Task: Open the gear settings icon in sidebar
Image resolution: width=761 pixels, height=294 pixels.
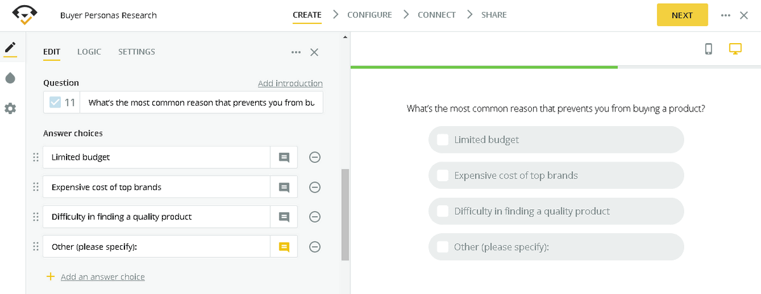Action: pyautogui.click(x=10, y=108)
